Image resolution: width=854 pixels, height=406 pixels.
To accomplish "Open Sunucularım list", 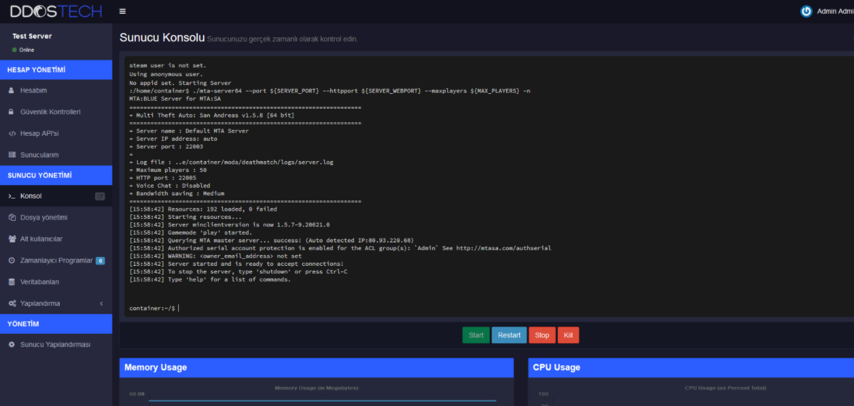I will click(39, 155).
